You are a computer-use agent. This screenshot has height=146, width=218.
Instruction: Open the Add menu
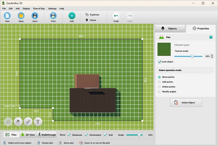coord(17,9)
